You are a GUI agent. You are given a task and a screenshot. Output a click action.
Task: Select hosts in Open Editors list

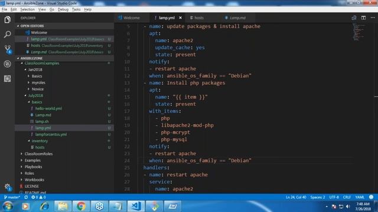(x=65, y=45)
